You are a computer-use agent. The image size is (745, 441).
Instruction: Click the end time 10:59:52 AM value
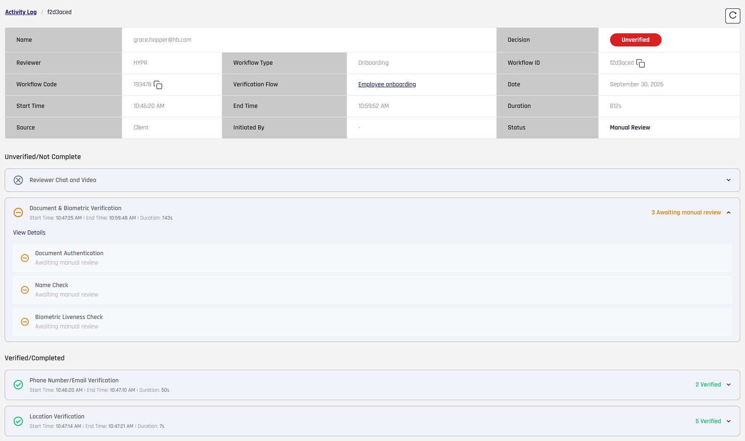tap(373, 106)
